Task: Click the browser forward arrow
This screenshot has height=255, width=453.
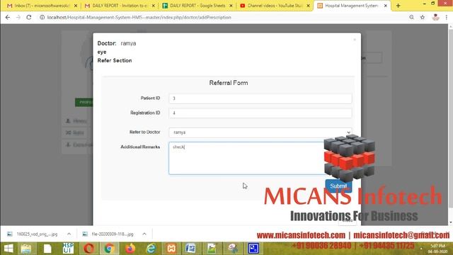Action: [x=18, y=17]
